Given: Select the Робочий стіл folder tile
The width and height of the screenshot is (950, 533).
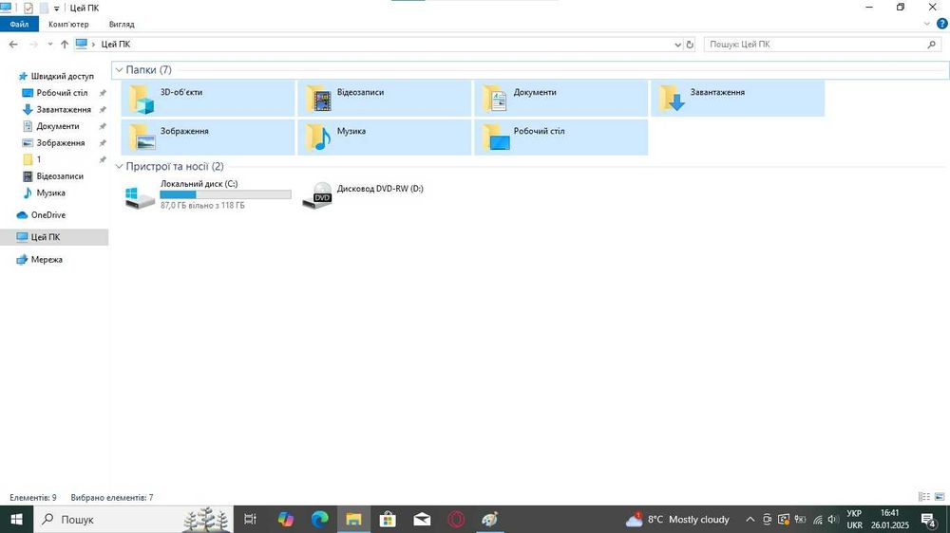Looking at the screenshot, I should tap(561, 137).
